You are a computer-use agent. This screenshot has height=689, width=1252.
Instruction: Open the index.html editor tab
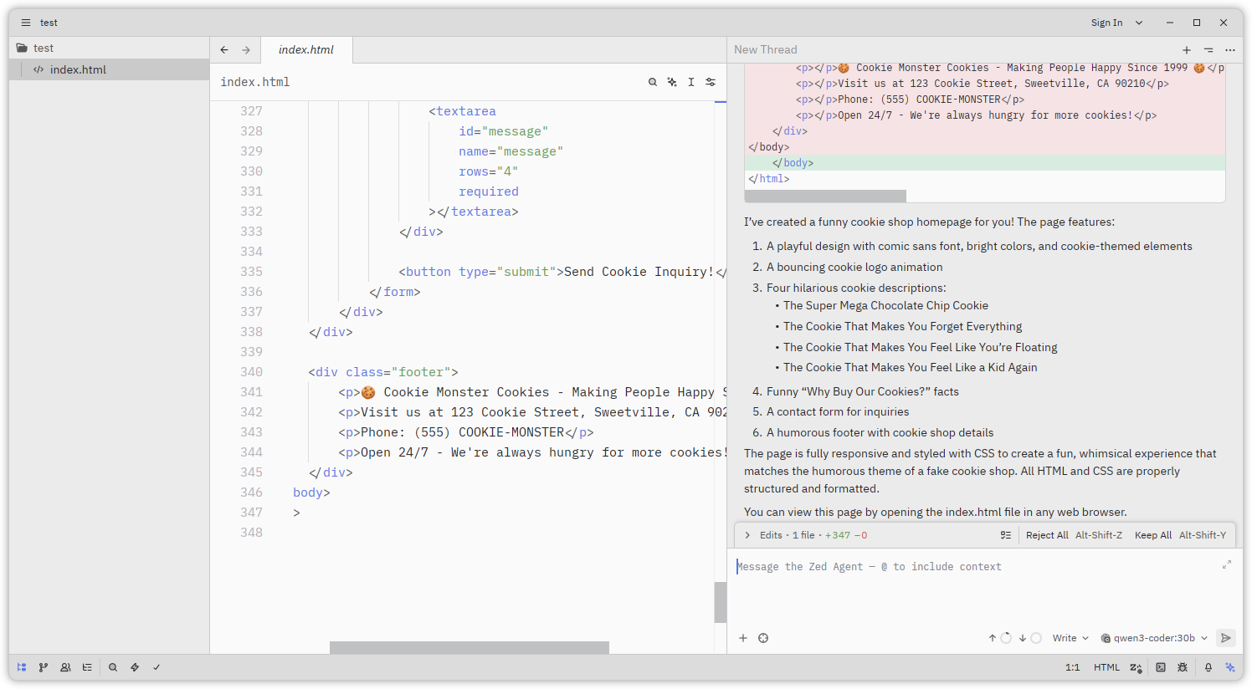click(x=306, y=50)
